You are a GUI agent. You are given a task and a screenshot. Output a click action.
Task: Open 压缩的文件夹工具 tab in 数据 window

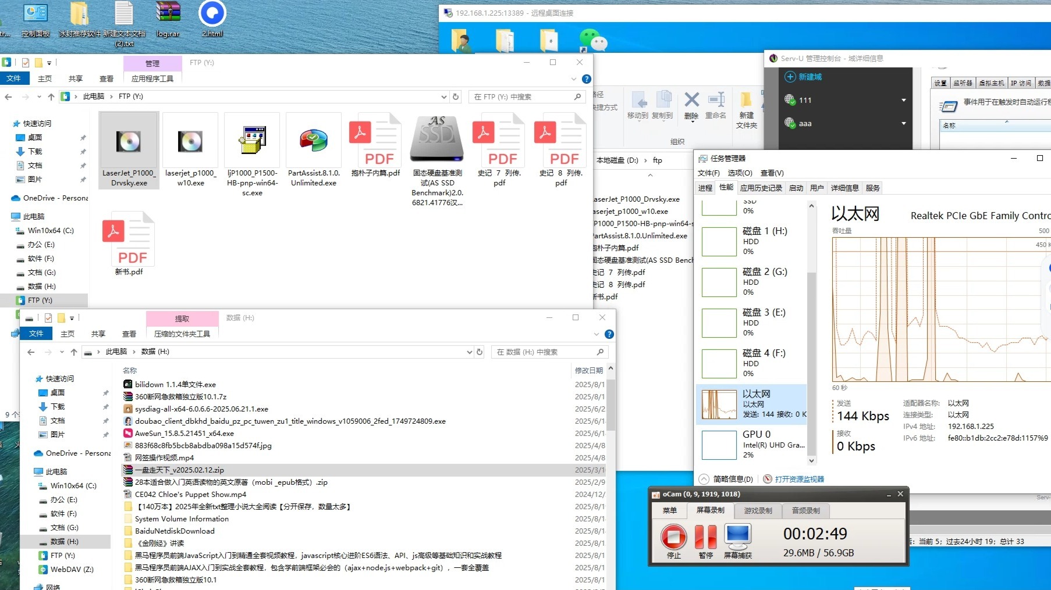[x=182, y=334]
